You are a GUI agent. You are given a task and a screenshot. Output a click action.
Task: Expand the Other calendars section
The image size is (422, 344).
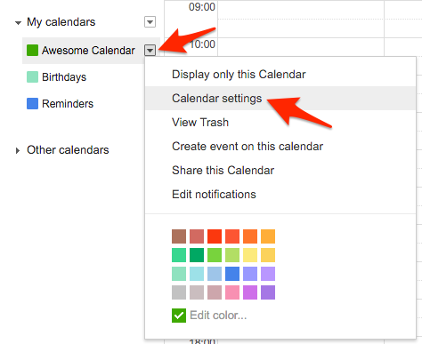click(18, 150)
